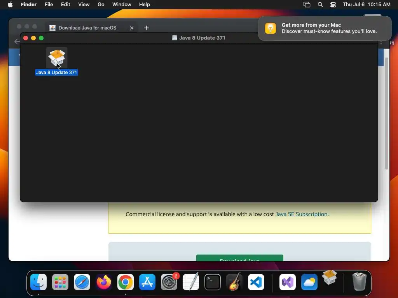Open Launchpad from the Dock

(x=60, y=282)
